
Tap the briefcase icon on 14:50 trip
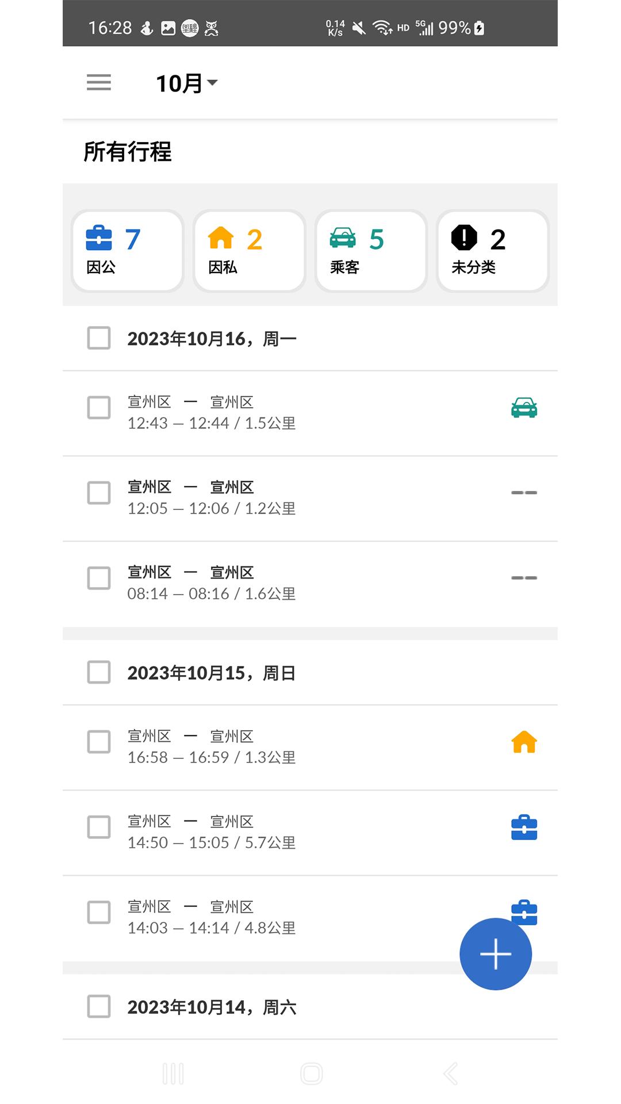point(524,827)
